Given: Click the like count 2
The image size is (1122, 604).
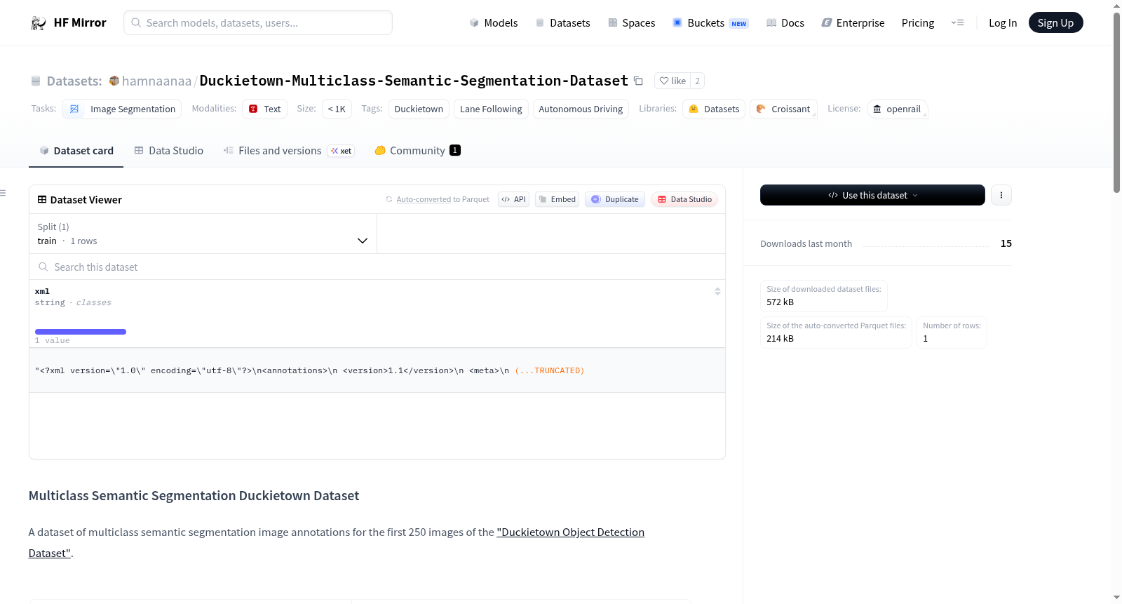Looking at the screenshot, I should click(697, 81).
